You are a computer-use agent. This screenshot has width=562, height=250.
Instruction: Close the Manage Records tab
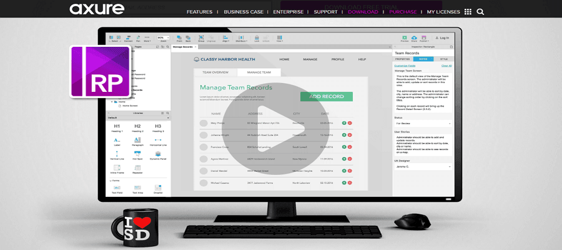(195, 47)
